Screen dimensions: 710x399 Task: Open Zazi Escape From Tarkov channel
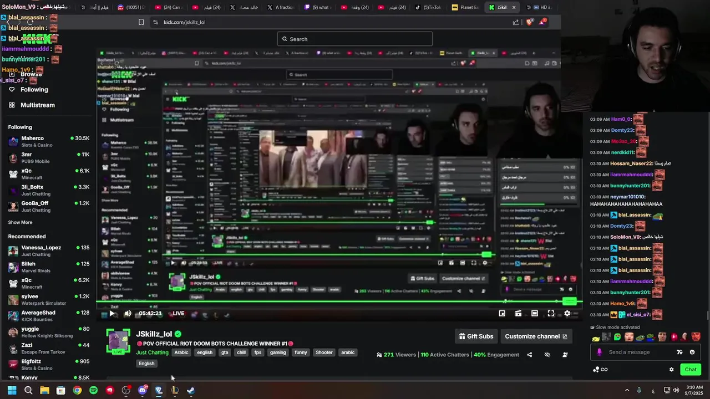pos(48,348)
